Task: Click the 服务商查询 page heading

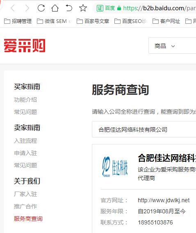Action: [121, 90]
